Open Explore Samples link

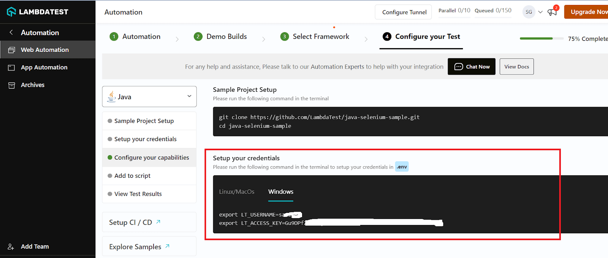point(149,246)
